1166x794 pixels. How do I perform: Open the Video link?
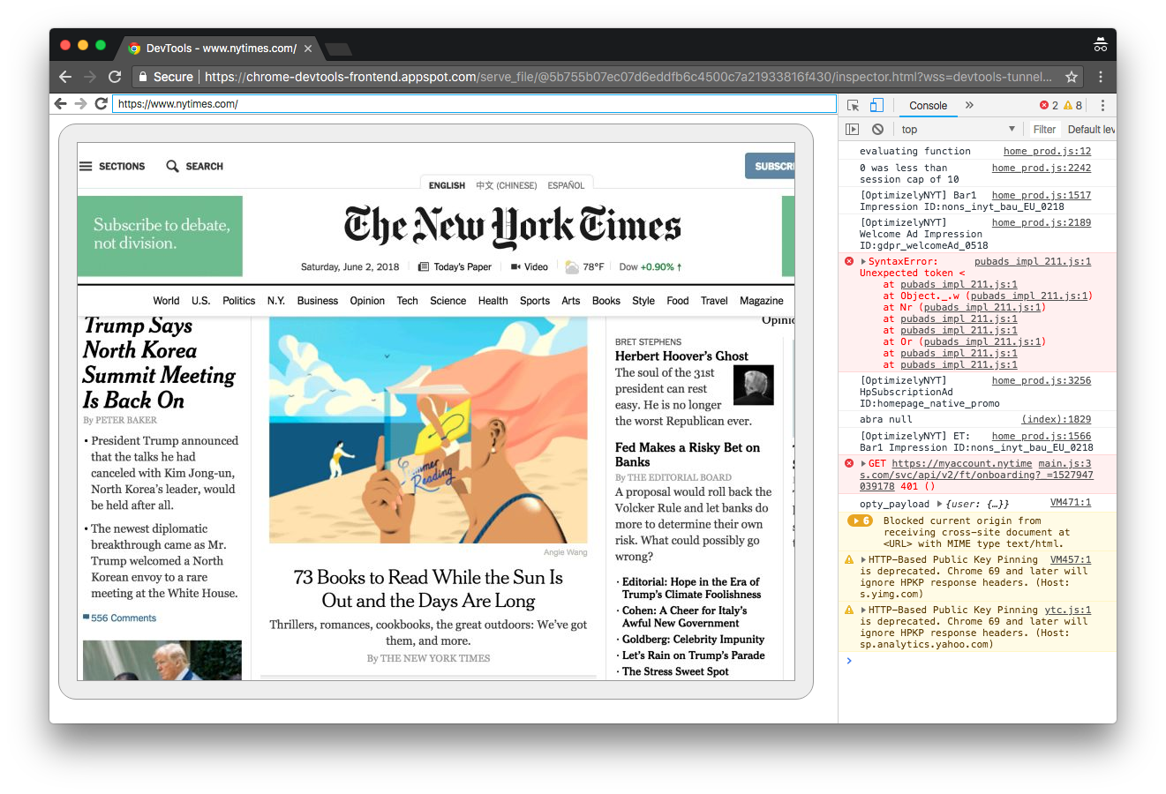530,266
